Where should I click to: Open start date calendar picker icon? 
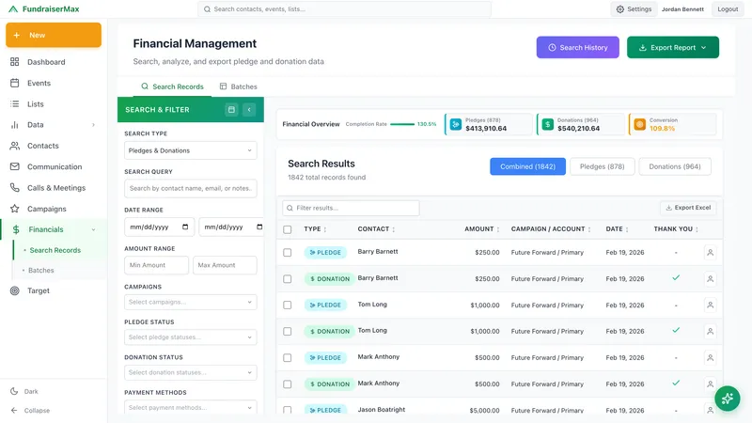[x=185, y=227]
